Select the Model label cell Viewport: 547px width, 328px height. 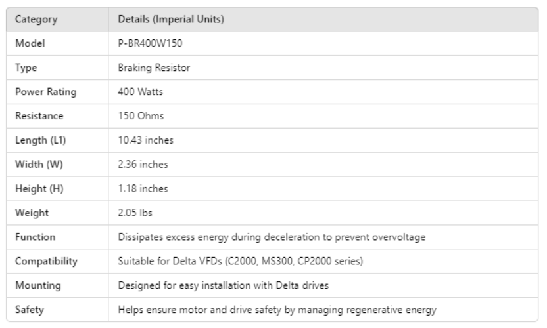30,43
